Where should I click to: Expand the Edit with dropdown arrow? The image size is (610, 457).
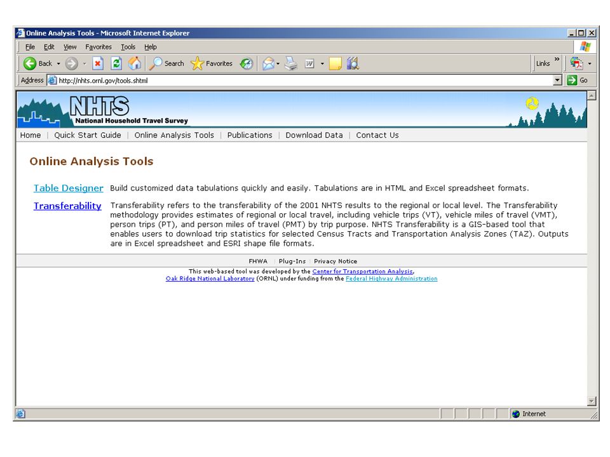(x=322, y=63)
